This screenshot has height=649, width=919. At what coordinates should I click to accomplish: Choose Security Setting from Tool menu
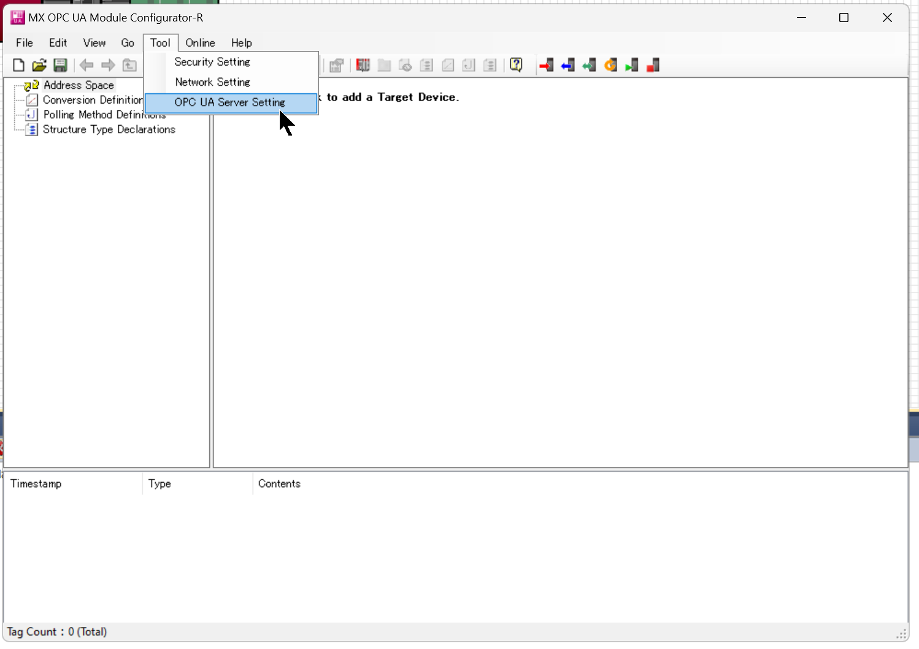(231, 62)
